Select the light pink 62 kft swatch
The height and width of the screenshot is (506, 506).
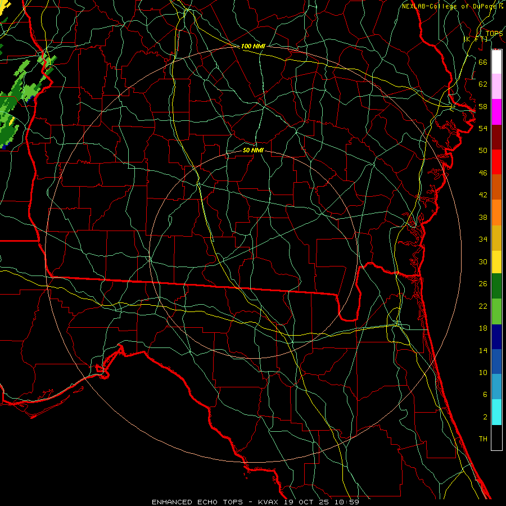tap(496, 87)
